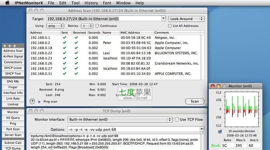Click the help question mark icon

click(x=32, y=101)
